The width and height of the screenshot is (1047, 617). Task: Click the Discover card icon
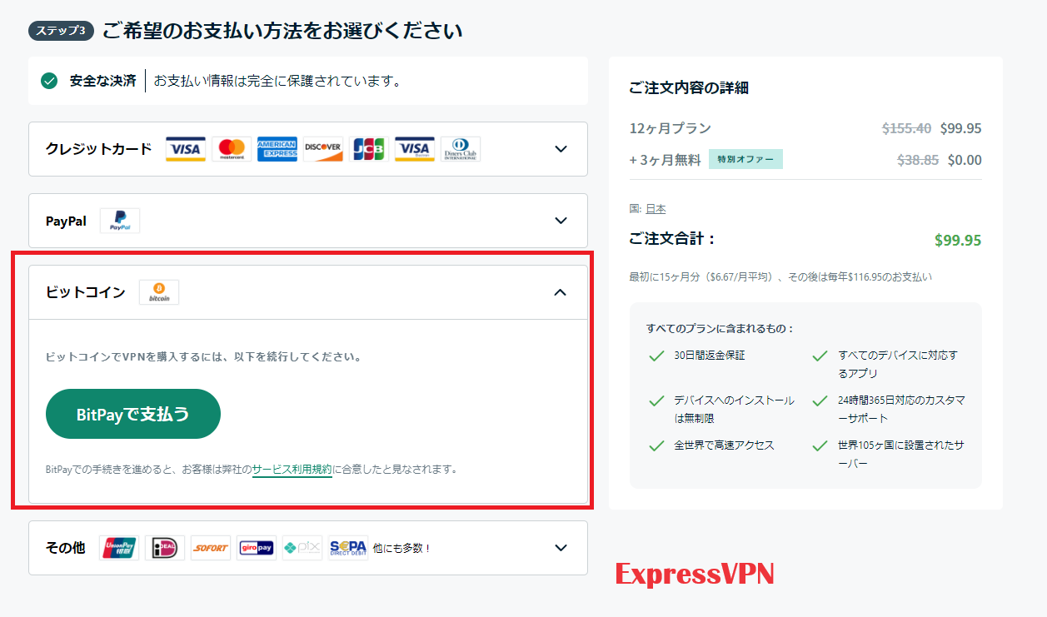(x=323, y=149)
